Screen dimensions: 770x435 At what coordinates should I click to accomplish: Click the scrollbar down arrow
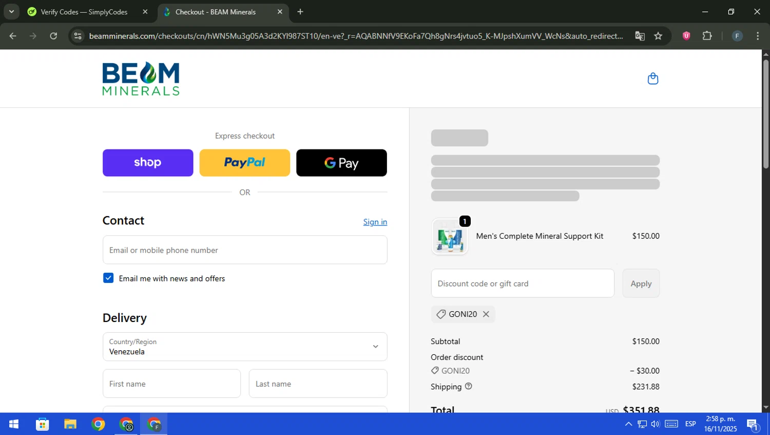click(x=766, y=407)
